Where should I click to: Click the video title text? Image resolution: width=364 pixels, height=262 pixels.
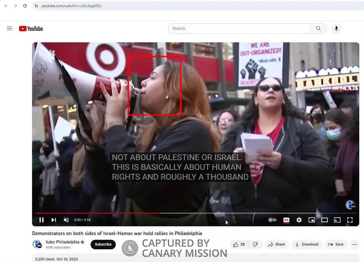pyautogui.click(x=117, y=233)
